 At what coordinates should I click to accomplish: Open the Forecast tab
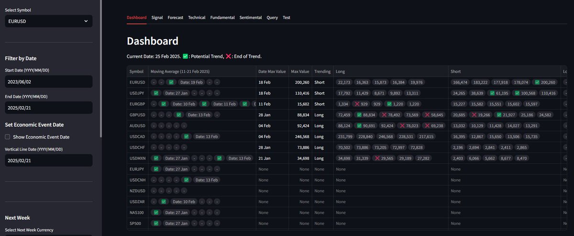(176, 18)
